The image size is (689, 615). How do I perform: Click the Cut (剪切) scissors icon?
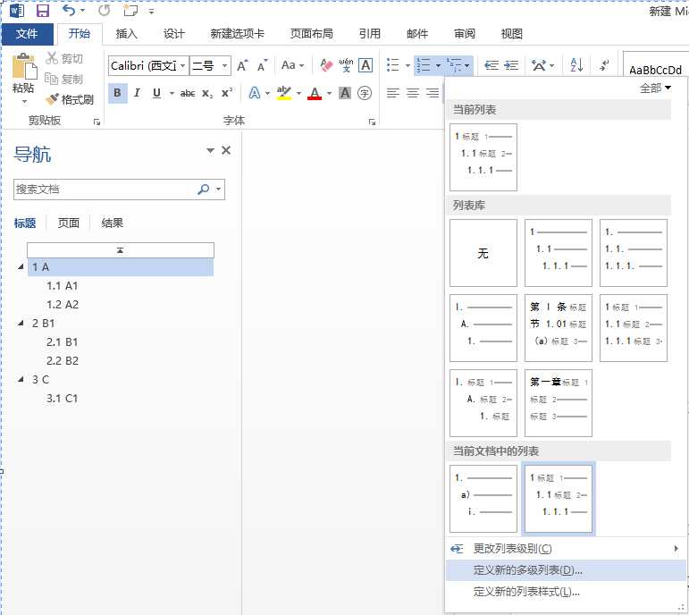[x=52, y=57]
